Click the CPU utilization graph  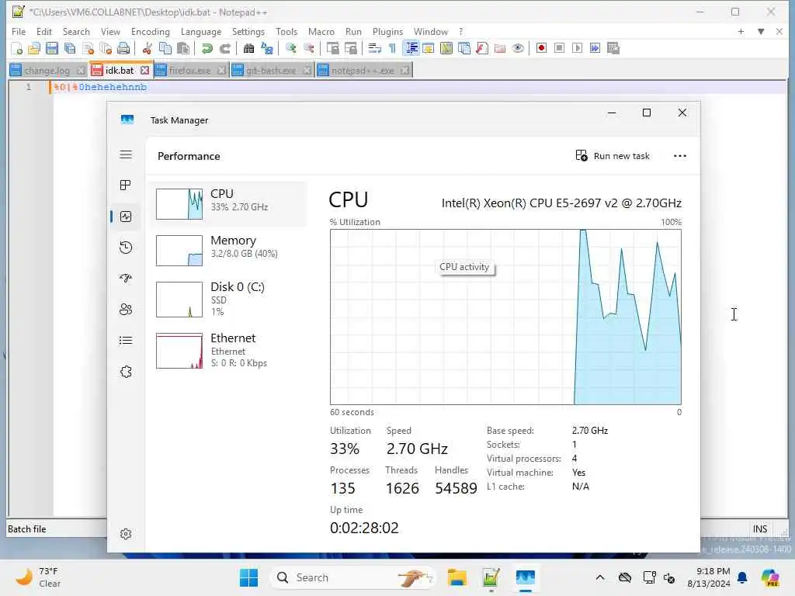point(505,317)
